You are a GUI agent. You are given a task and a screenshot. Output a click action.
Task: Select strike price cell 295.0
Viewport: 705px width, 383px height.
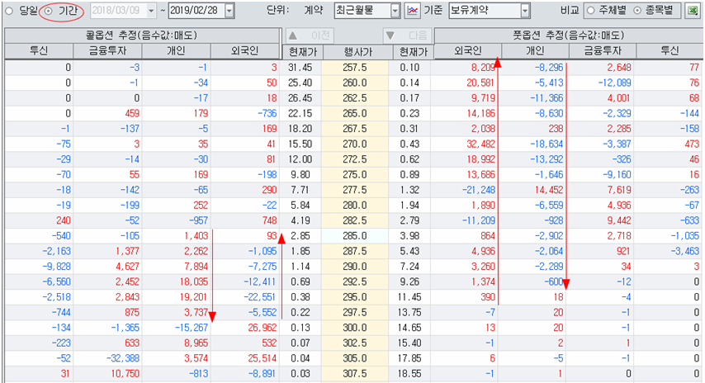[x=355, y=296]
